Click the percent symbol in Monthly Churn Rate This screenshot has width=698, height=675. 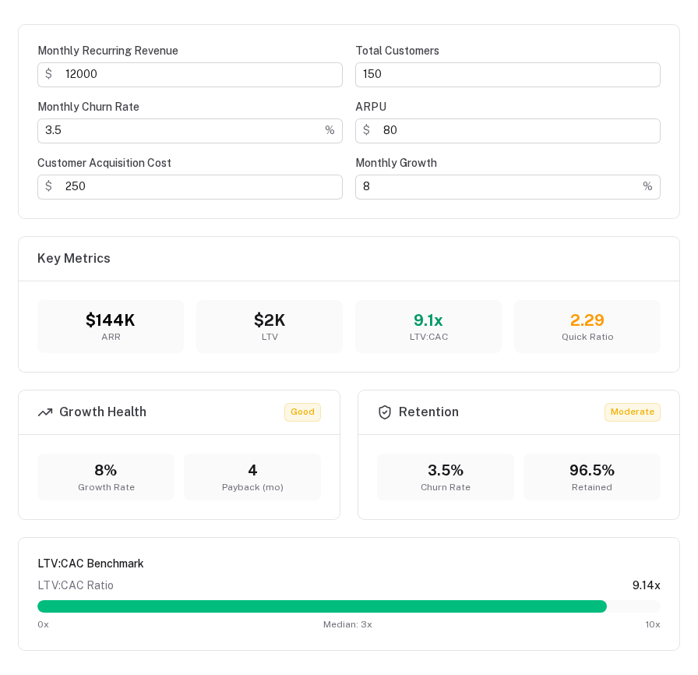tap(330, 130)
